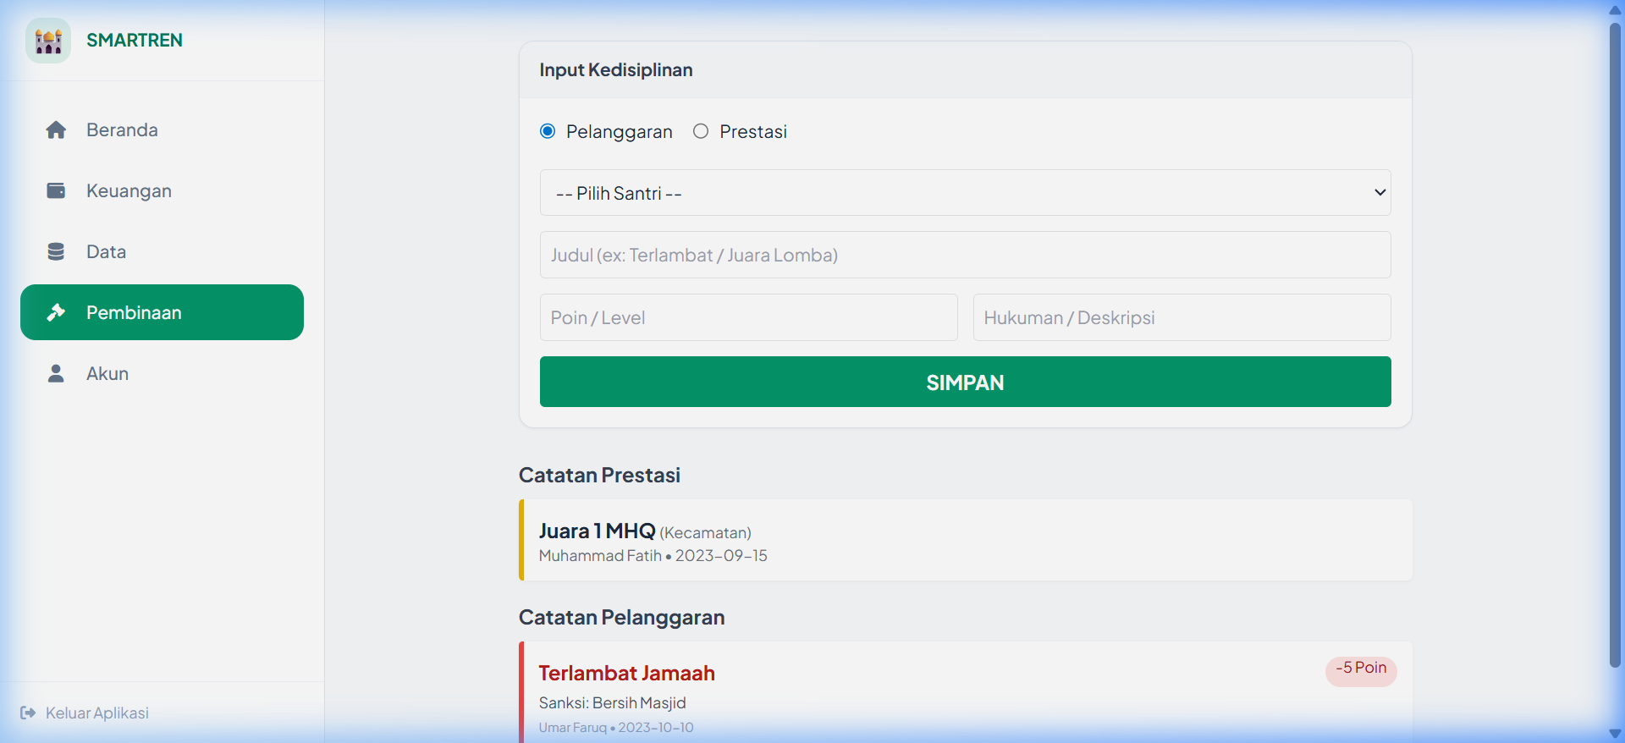Click the down arrow on the scrollbar
1625x743 pixels.
[1616, 734]
